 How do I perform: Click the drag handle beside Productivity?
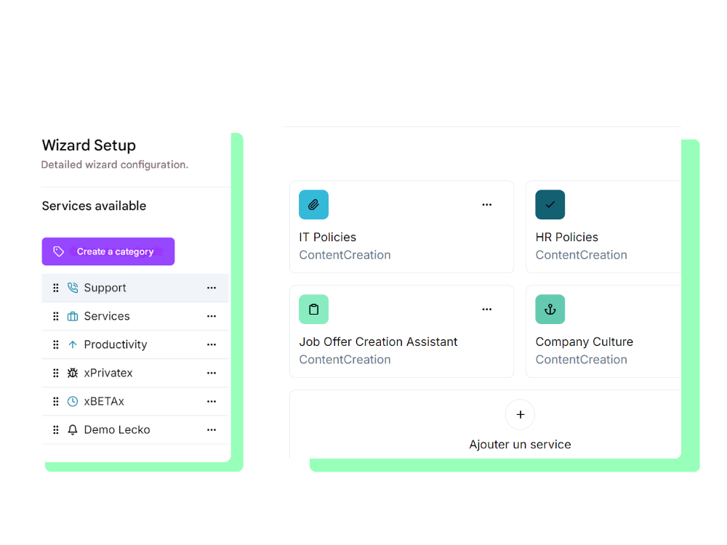click(56, 344)
